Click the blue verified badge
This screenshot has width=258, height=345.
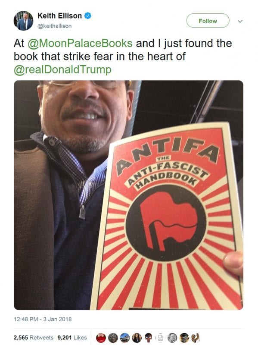88,16
